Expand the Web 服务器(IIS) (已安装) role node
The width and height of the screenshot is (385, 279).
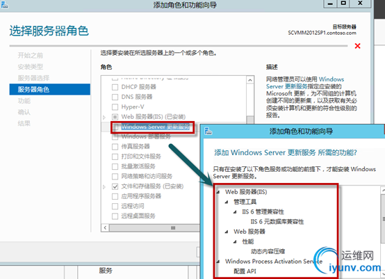click(104, 118)
